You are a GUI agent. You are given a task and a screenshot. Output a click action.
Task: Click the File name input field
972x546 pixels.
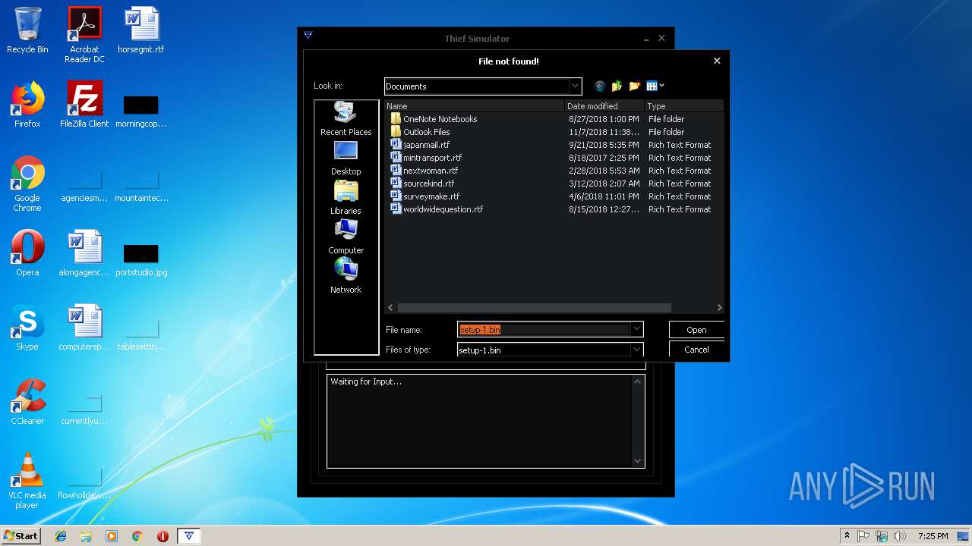544,329
